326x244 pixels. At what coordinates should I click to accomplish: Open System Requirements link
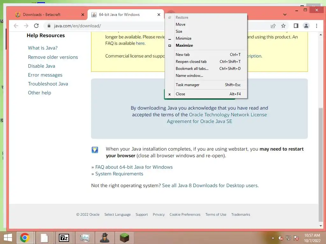tap(119, 174)
